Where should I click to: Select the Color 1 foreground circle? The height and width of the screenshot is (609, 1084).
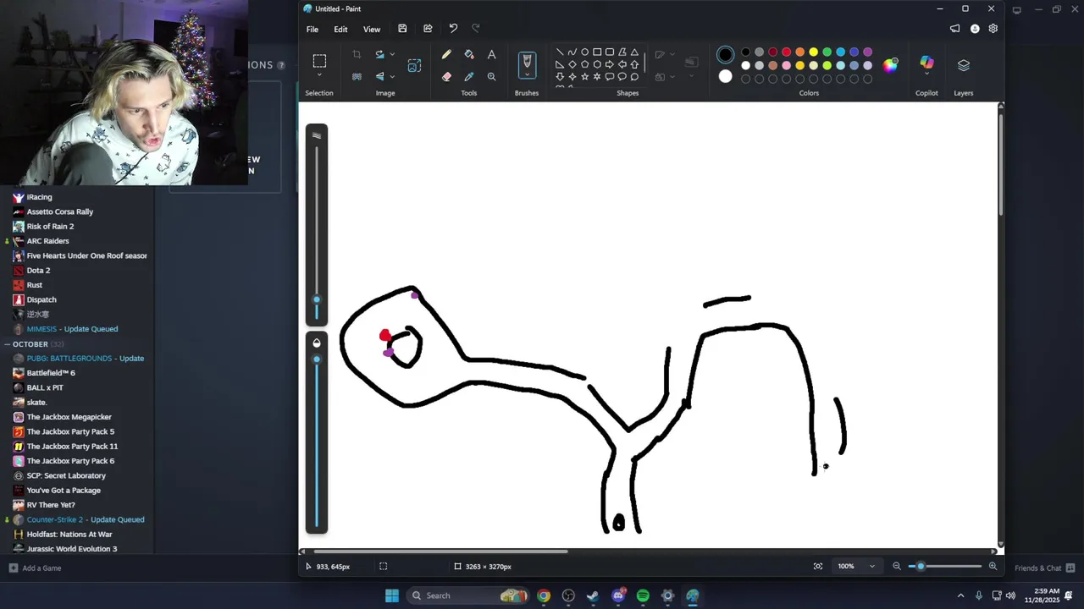725,55
